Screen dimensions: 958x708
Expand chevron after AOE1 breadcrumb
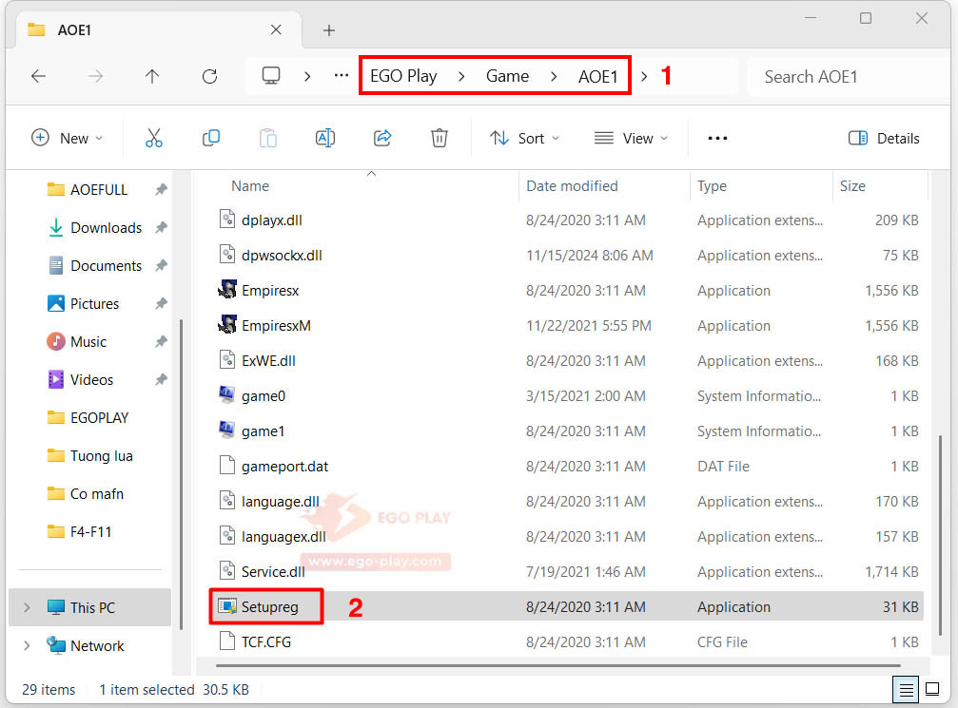(x=644, y=77)
